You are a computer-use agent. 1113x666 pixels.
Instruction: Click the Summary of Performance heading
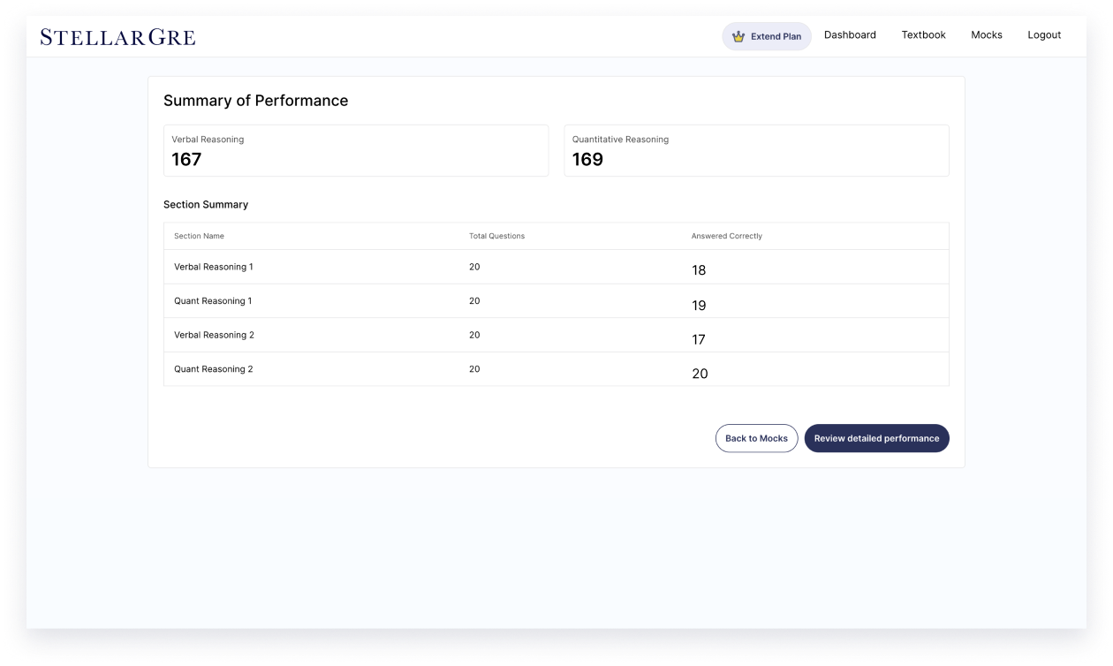(255, 101)
